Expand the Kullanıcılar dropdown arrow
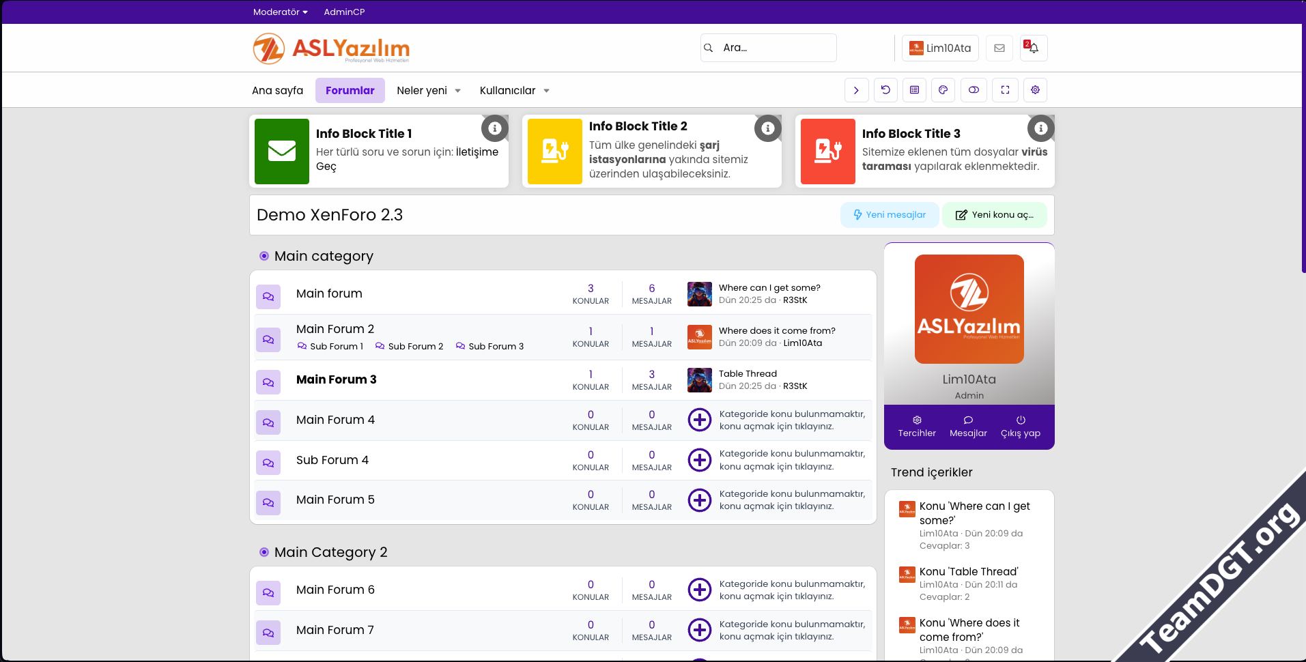 (x=546, y=91)
